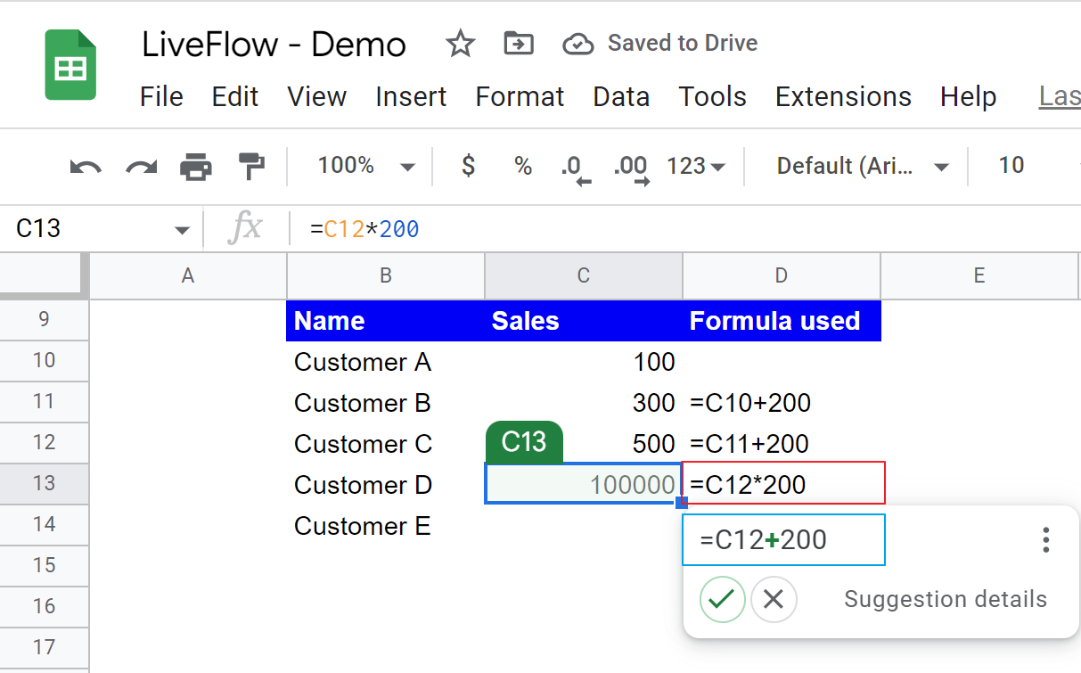This screenshot has height=673, width=1081.
Task: Click the cell showing =C10+200
Action: pos(782,403)
